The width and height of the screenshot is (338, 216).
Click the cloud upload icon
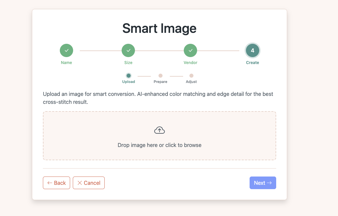pyautogui.click(x=160, y=130)
